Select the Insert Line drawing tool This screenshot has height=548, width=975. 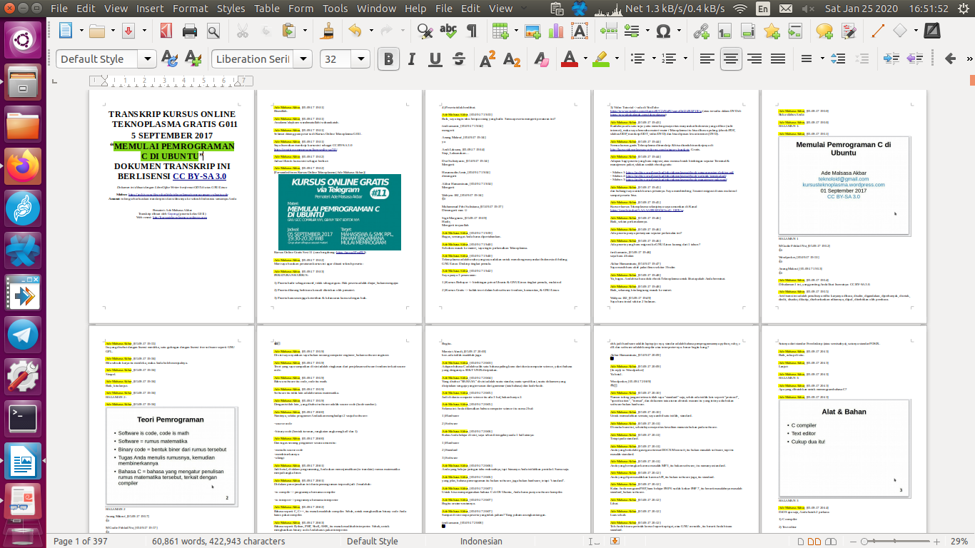[x=878, y=31]
